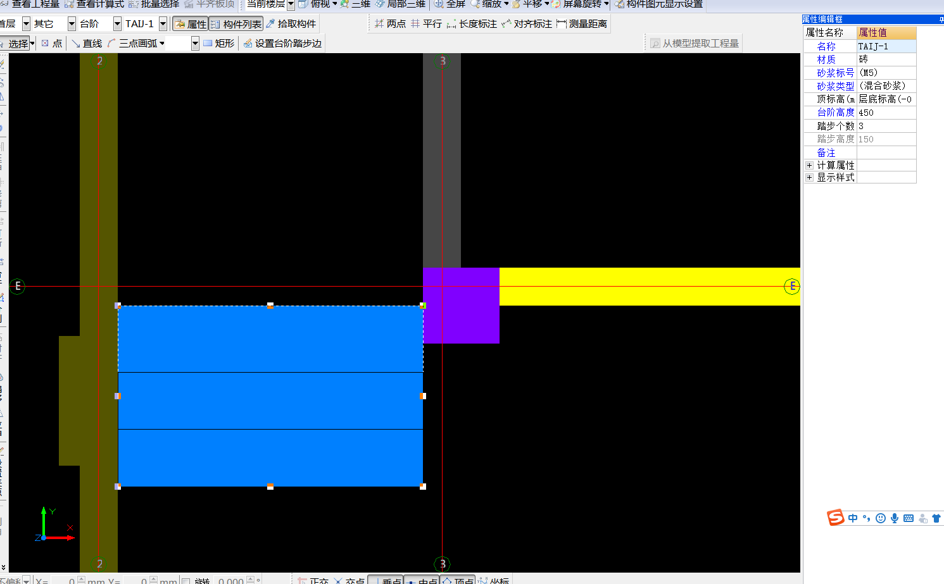Toggle 交点 intersection snap
The height and width of the screenshot is (584, 944).
(349, 581)
